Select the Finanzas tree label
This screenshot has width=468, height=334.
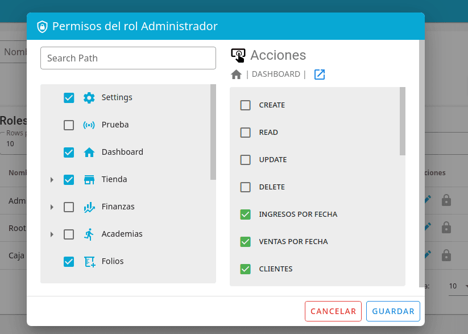tap(118, 207)
